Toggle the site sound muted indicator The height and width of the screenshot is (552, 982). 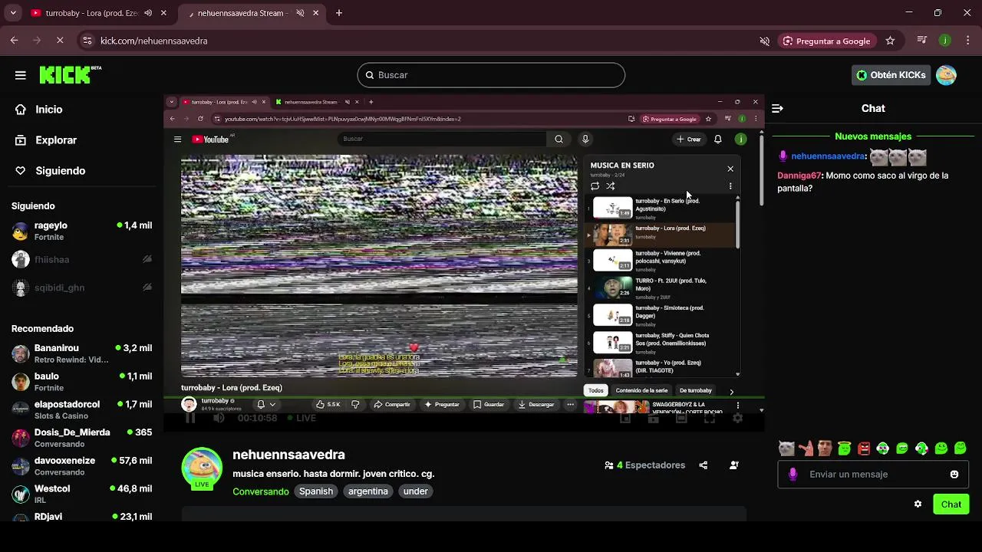(764, 41)
